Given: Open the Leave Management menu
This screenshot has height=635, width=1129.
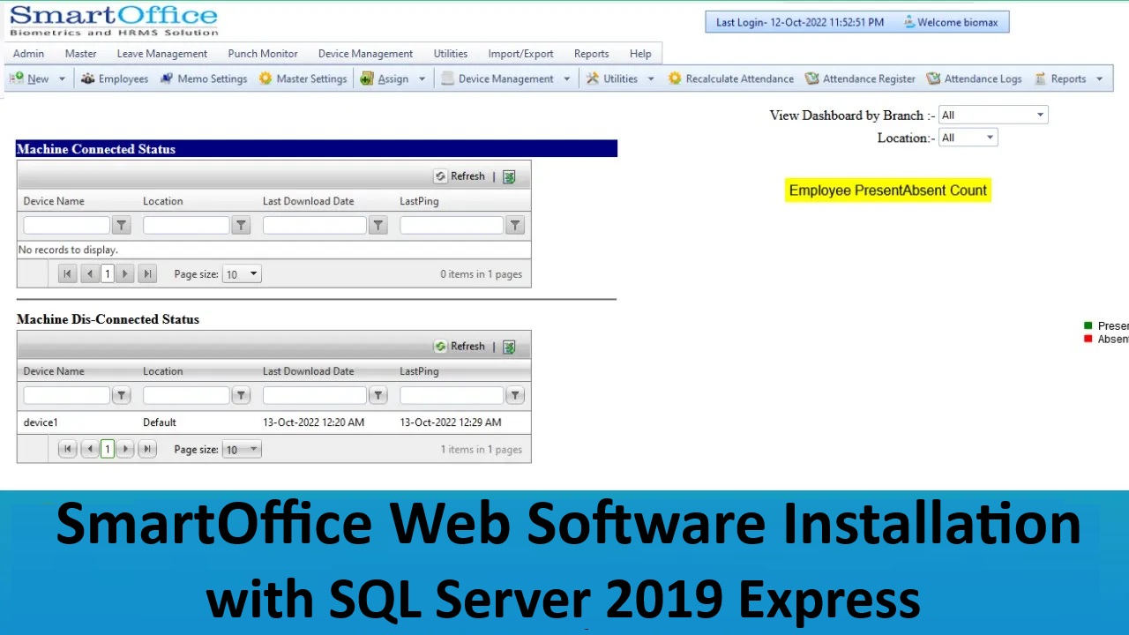Looking at the screenshot, I should (161, 54).
